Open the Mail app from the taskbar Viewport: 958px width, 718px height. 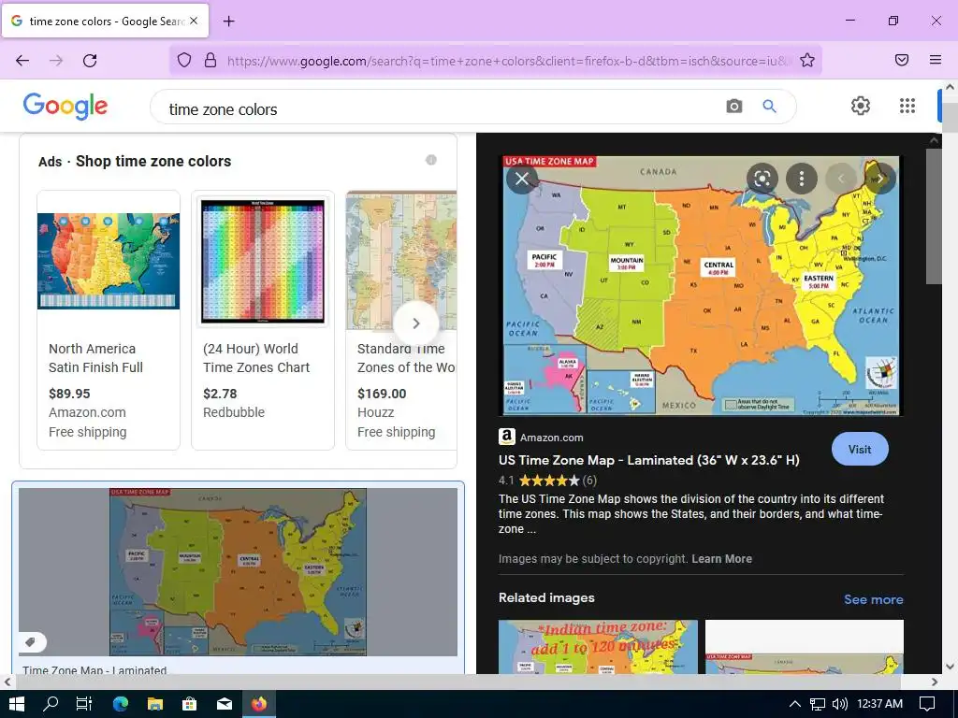coord(225,703)
